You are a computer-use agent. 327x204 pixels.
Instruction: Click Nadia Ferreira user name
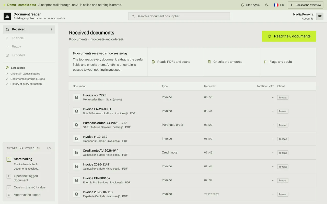(303, 14)
